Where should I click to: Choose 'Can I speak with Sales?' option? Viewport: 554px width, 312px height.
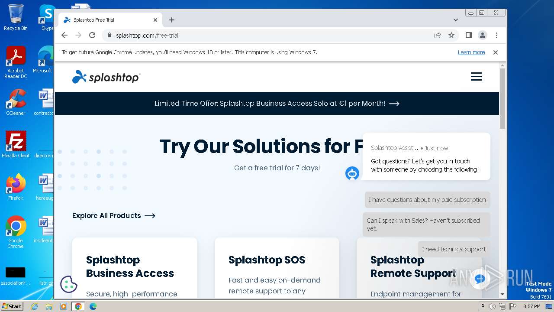(x=426, y=224)
